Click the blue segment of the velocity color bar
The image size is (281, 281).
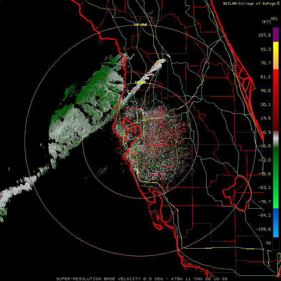pyautogui.click(x=276, y=223)
